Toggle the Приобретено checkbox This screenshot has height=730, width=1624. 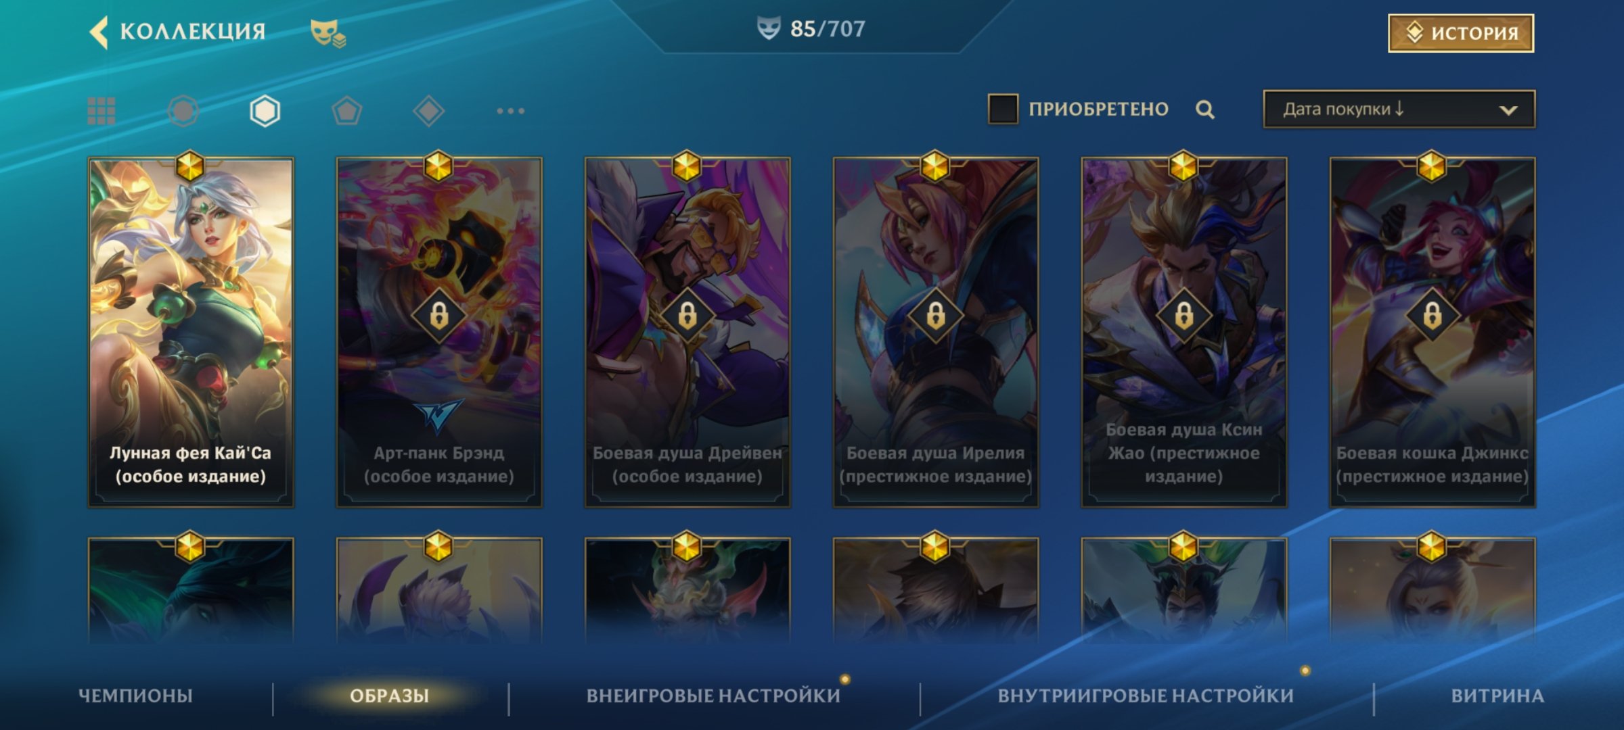pos(1003,109)
